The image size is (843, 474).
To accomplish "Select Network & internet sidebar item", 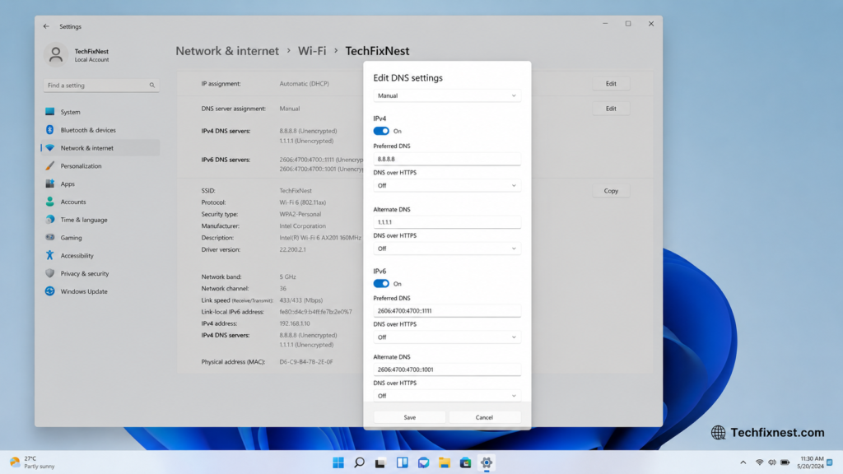I will pyautogui.click(x=100, y=148).
